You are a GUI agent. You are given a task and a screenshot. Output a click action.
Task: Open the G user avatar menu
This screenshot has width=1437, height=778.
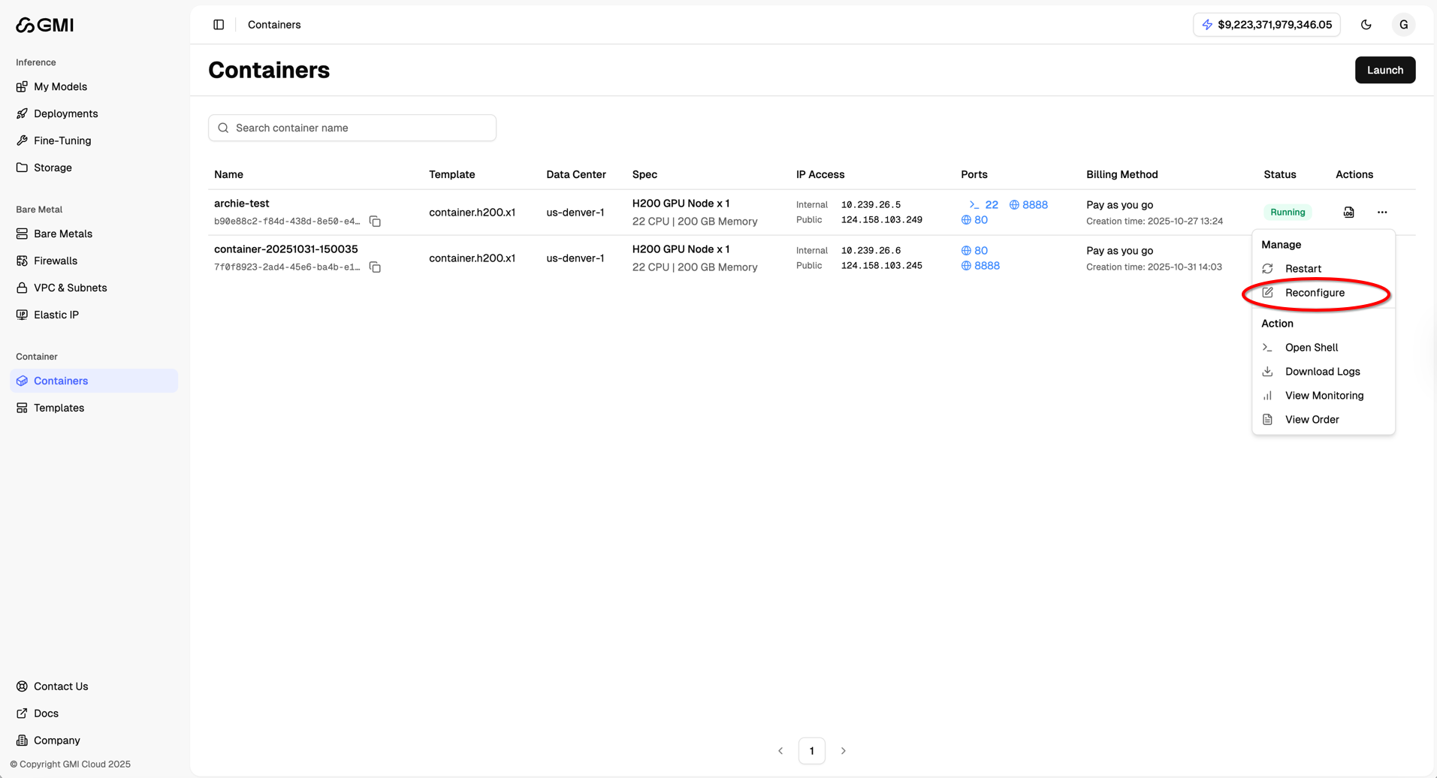[1403, 25]
